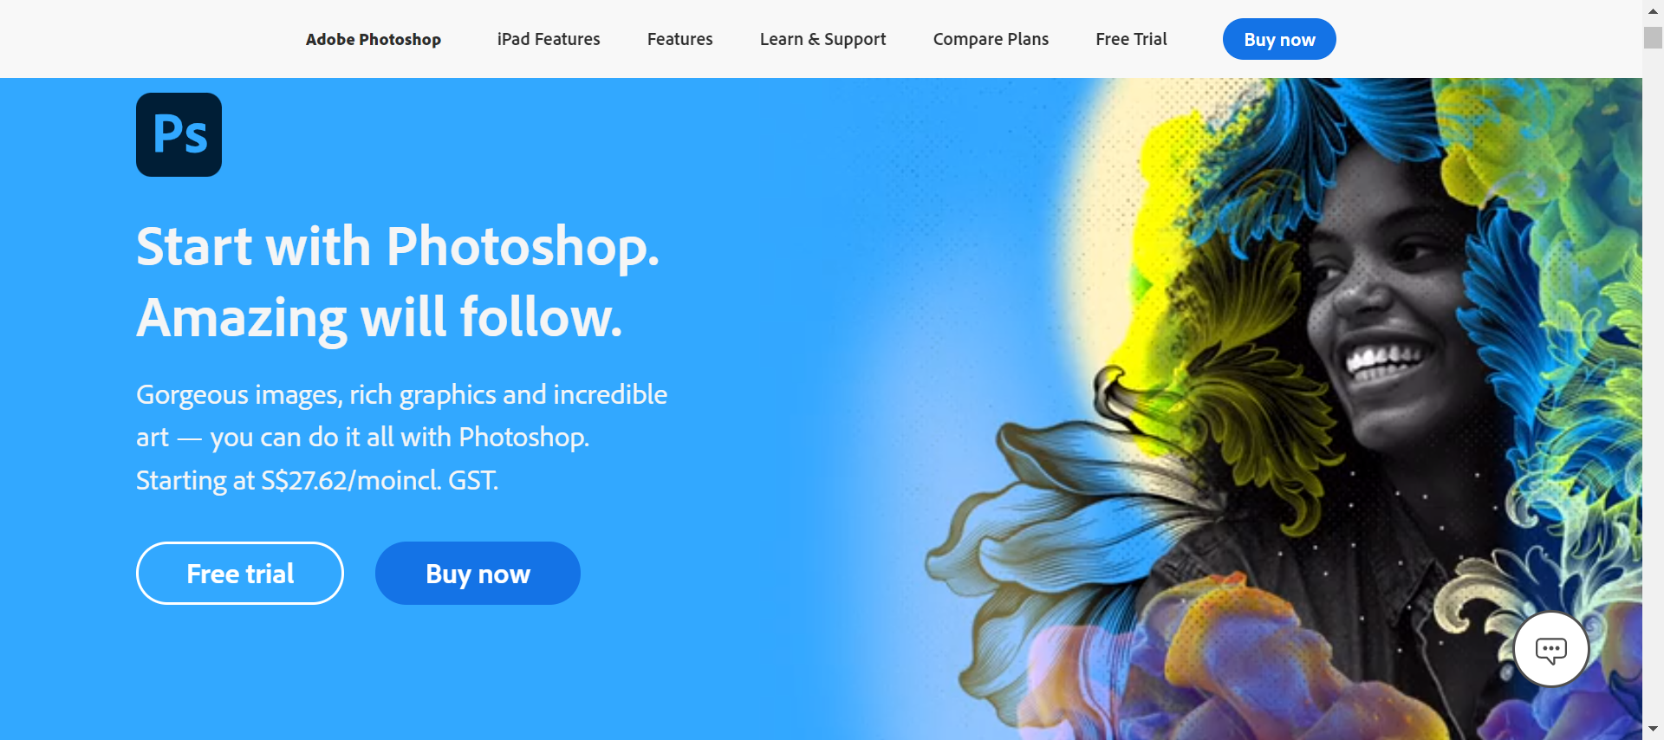Image resolution: width=1664 pixels, height=740 pixels.
Task: Click the 'Amazing will follow.' headline line
Action: tap(380, 317)
